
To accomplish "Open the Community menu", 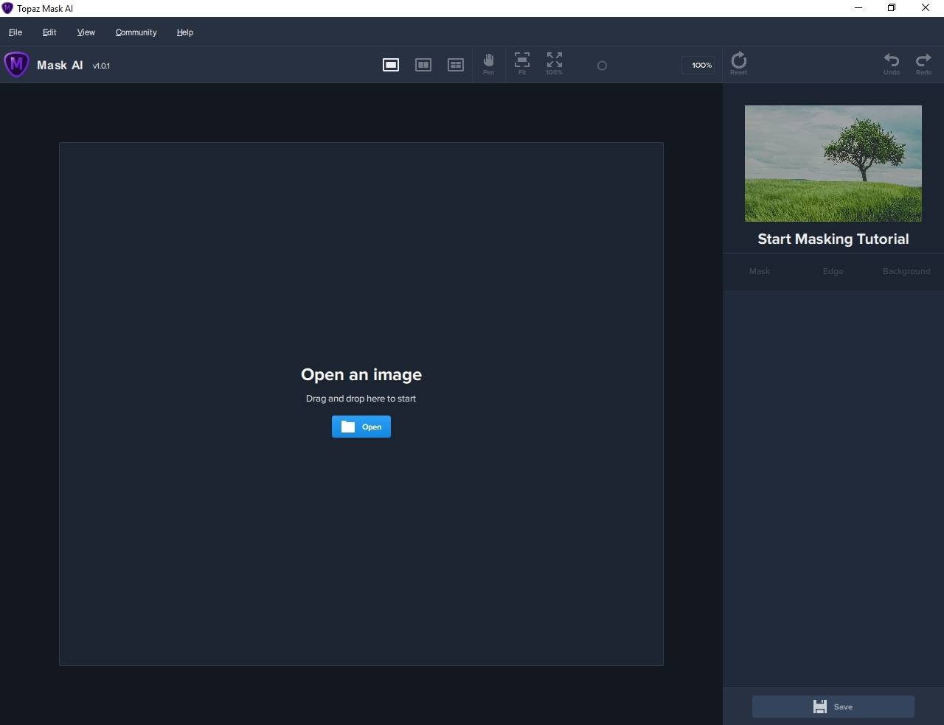I will [136, 32].
